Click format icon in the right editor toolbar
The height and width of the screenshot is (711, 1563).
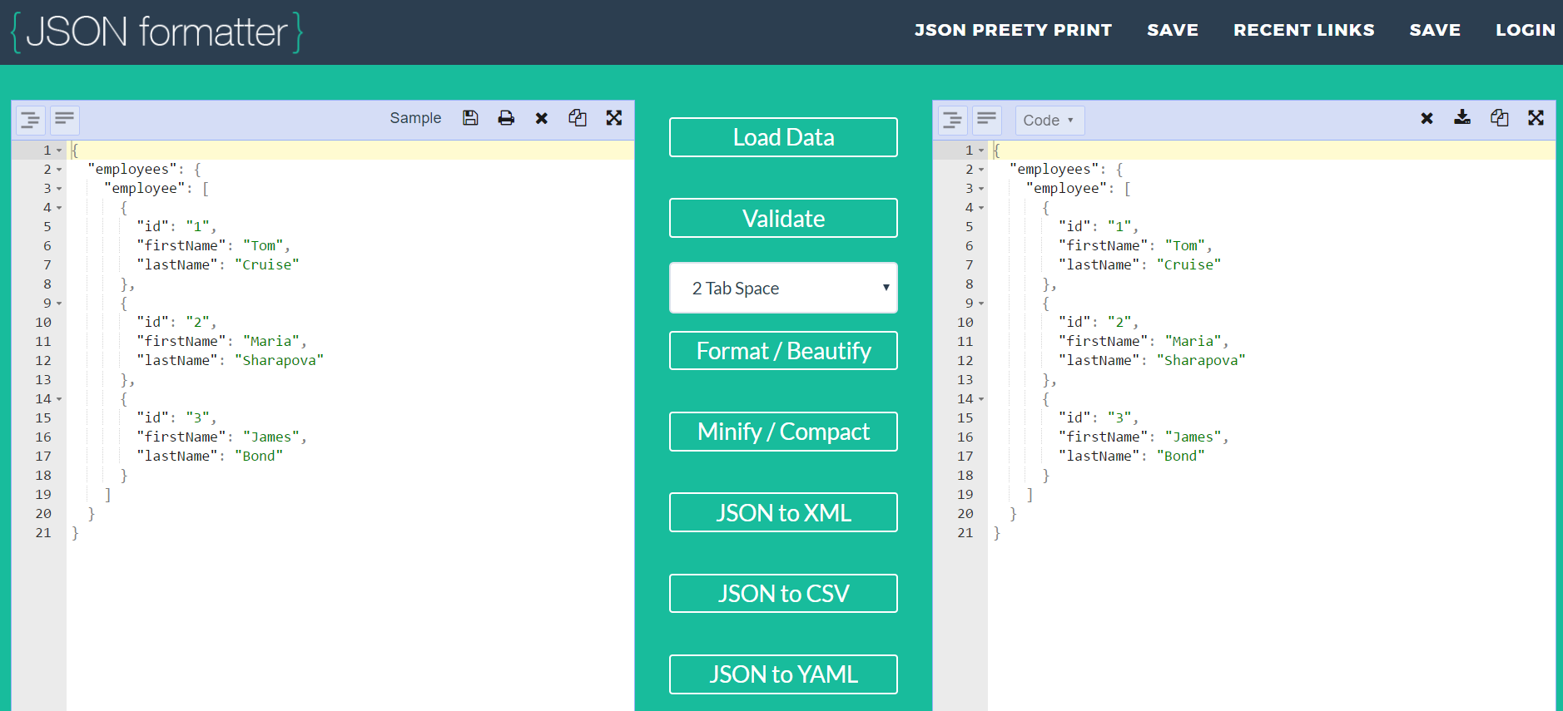(x=952, y=121)
